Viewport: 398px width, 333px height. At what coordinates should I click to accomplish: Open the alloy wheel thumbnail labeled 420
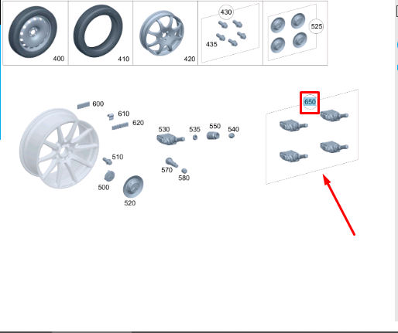coord(166,33)
